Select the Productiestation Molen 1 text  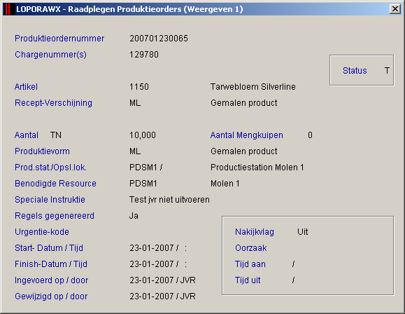tap(257, 168)
